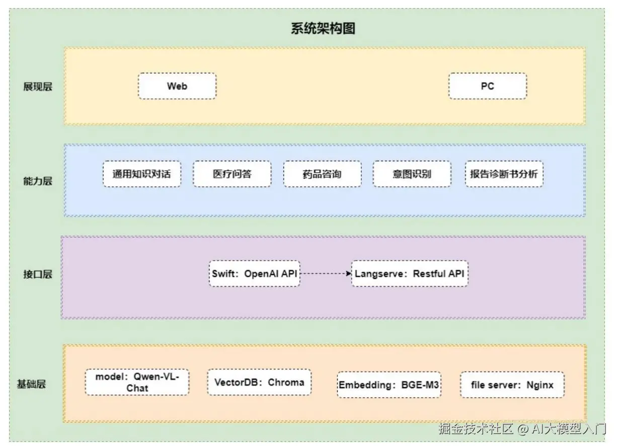This screenshot has height=448, width=619.
Task: Select the VectorDB: Chroma block
Action: [259, 383]
